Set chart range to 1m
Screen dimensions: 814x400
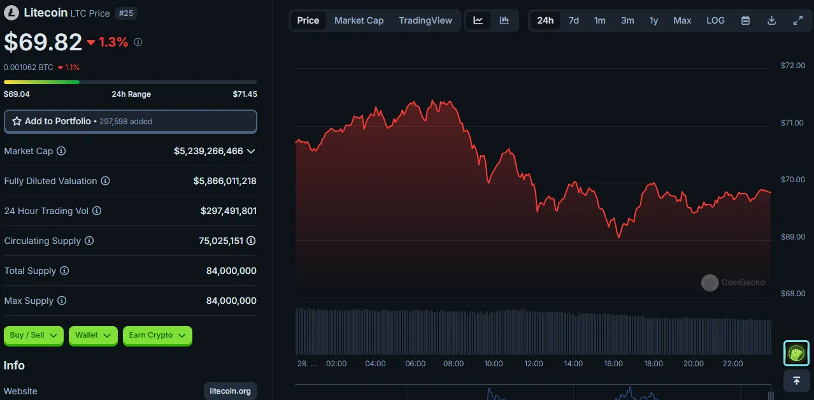[600, 20]
